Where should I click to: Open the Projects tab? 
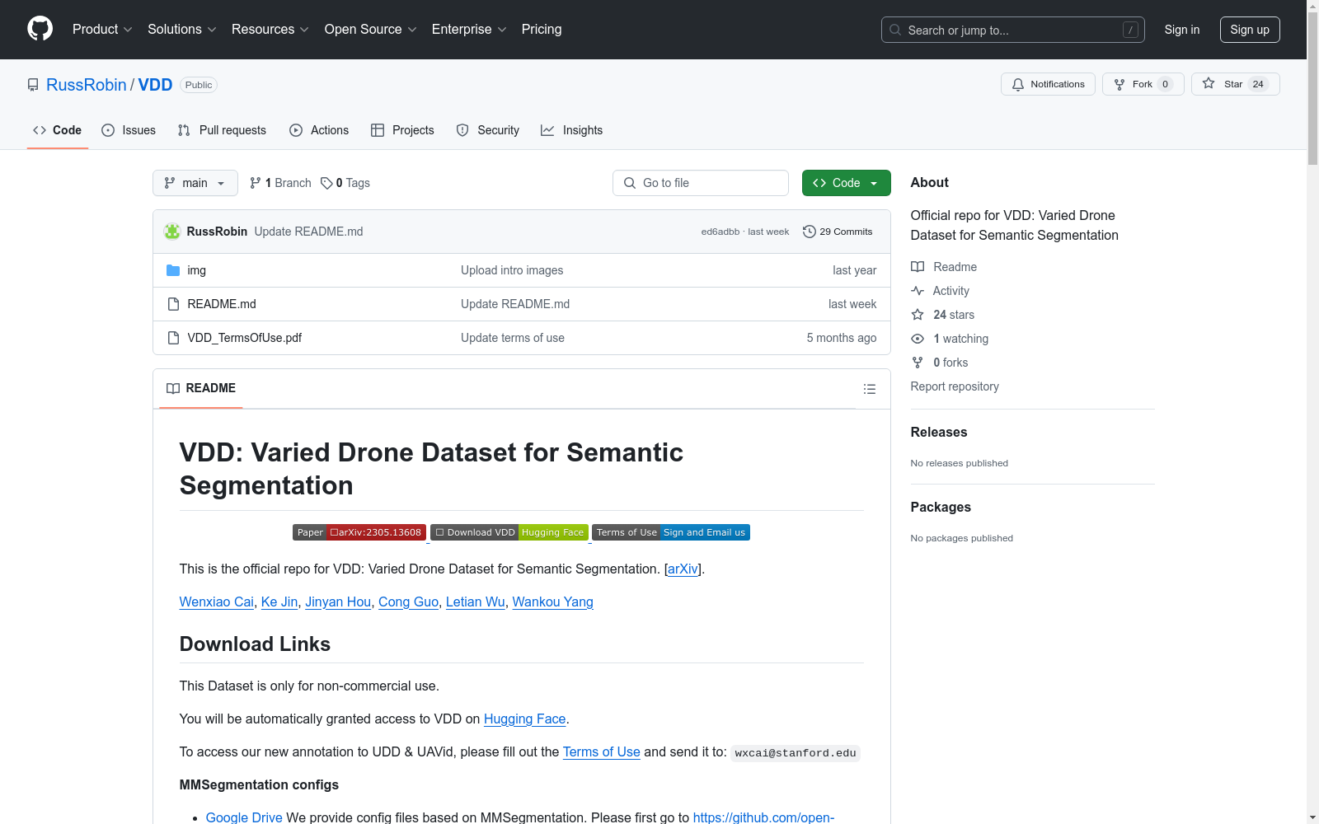click(402, 130)
